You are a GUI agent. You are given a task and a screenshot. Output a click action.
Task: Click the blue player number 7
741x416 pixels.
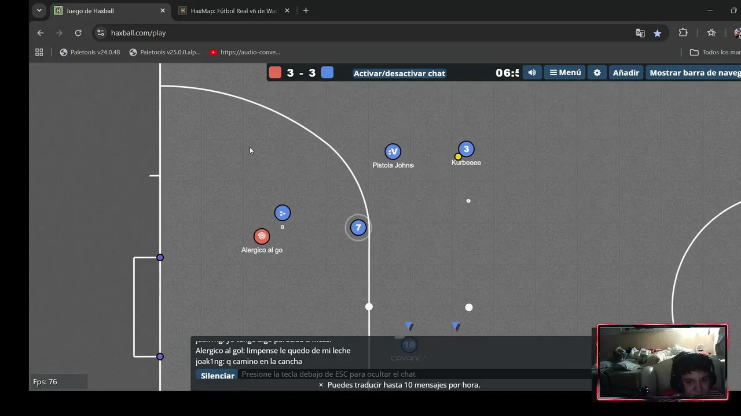358,228
